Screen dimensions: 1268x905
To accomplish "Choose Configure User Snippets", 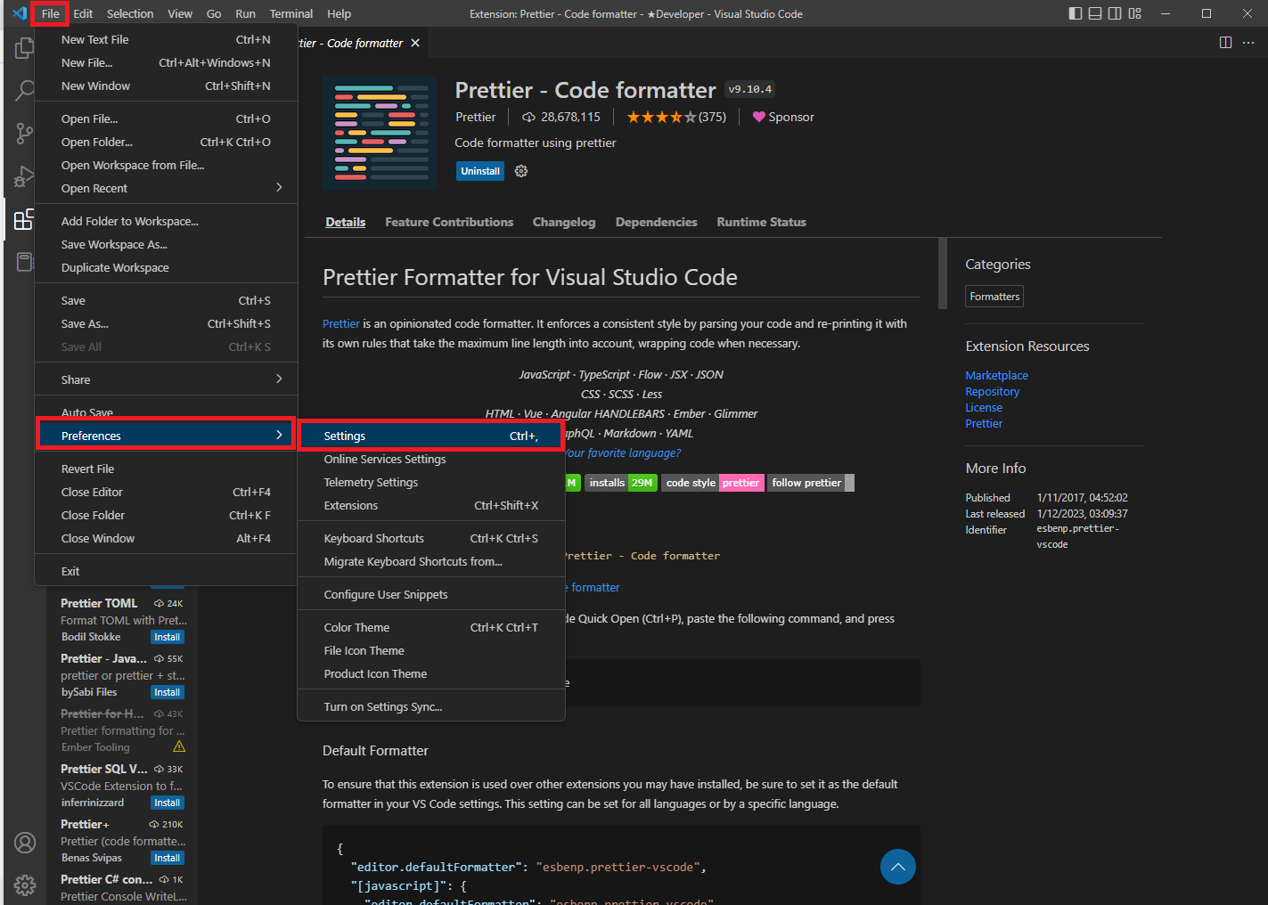I will point(430,594).
